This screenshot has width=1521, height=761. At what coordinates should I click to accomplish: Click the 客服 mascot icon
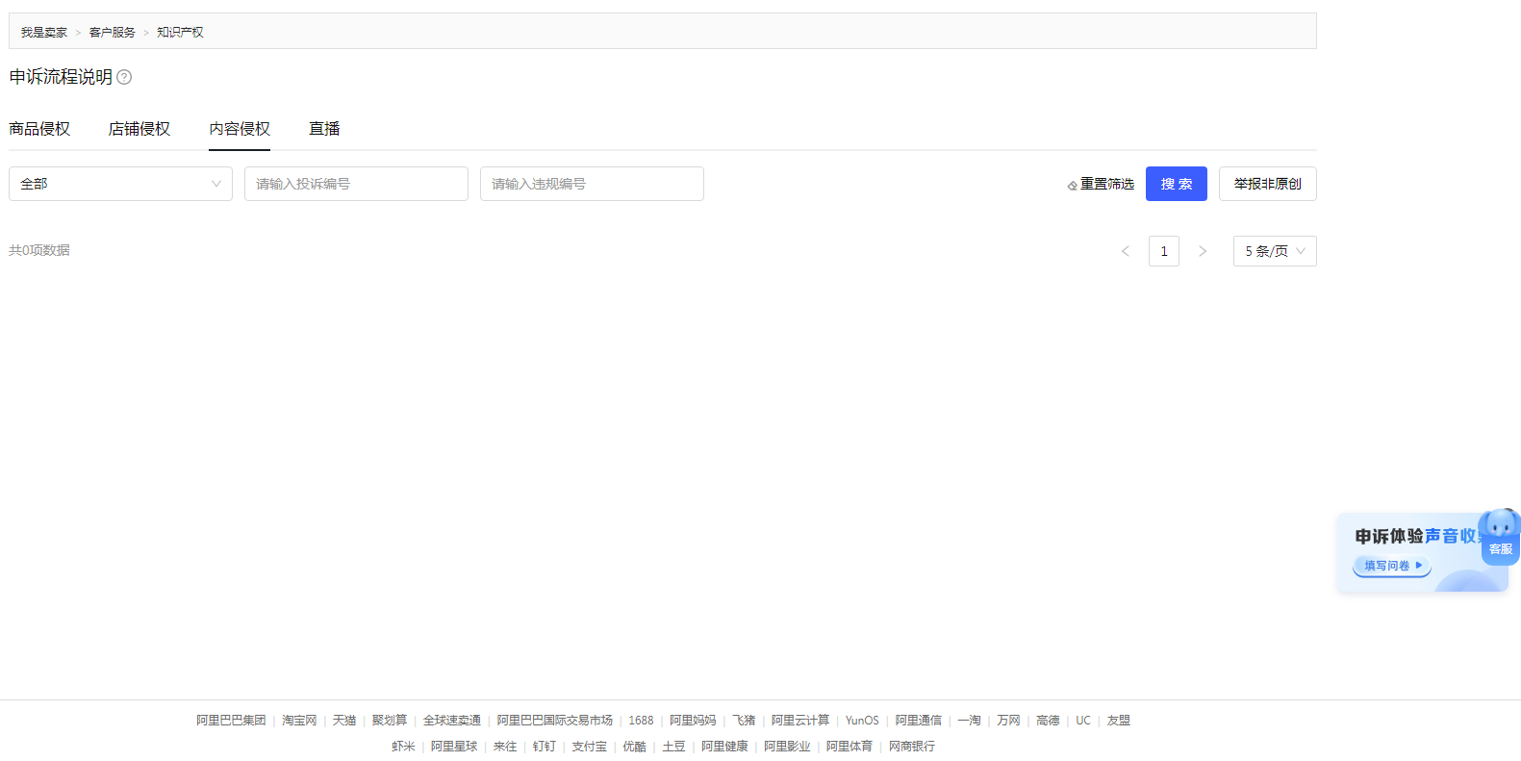coord(1500,537)
